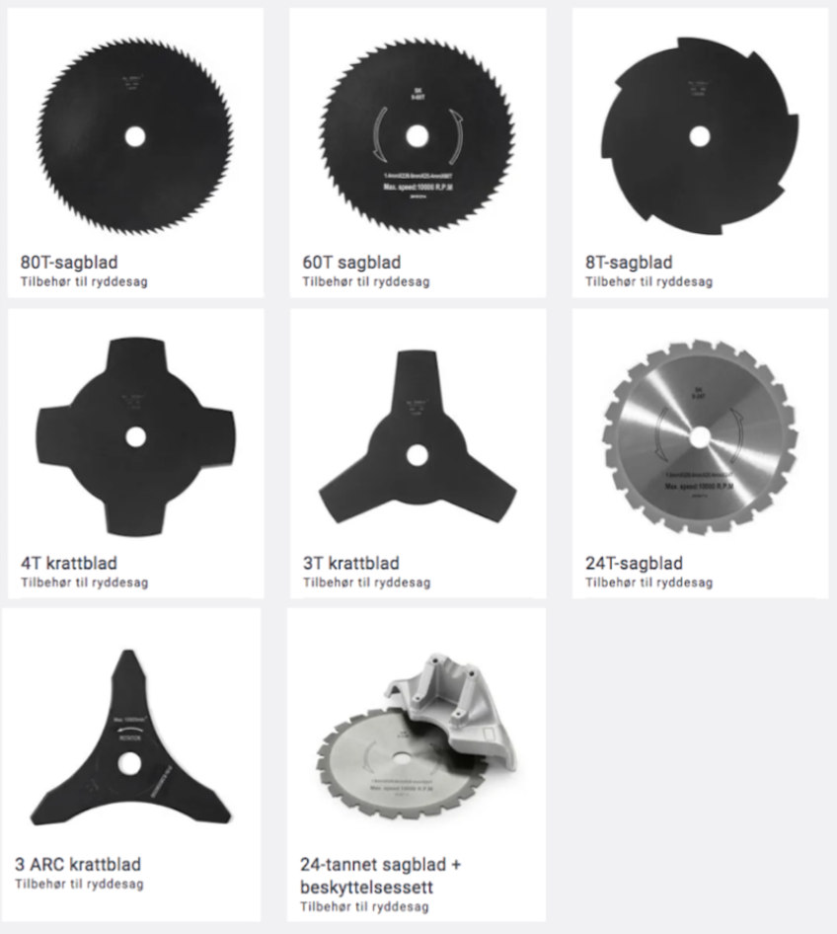Click the 4T krattblad title
The image size is (837, 934).
(69, 563)
